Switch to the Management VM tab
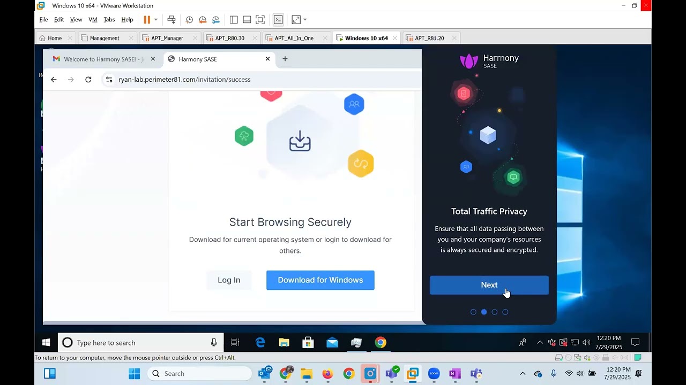686x385 pixels. pyautogui.click(x=105, y=38)
